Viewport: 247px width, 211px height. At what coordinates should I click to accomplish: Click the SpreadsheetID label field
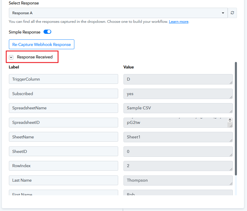[63, 123]
